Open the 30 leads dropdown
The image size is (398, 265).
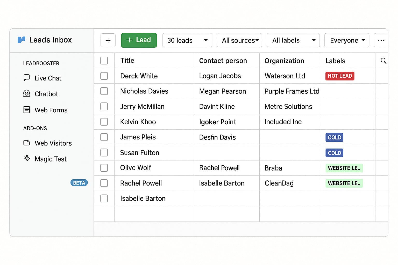pyautogui.click(x=187, y=40)
